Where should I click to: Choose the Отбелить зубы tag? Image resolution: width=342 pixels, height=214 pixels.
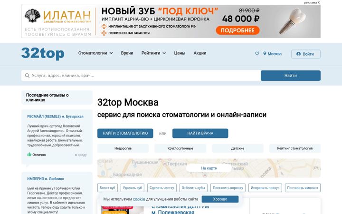193,188
